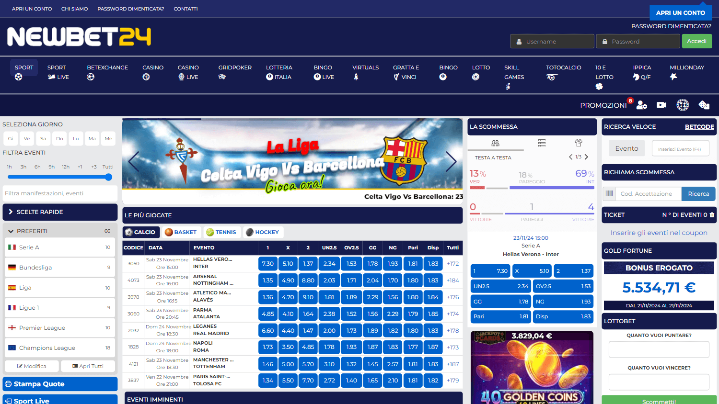Expand Premier League
Viewport: 719px width, 404px height.
pyautogui.click(x=60, y=328)
